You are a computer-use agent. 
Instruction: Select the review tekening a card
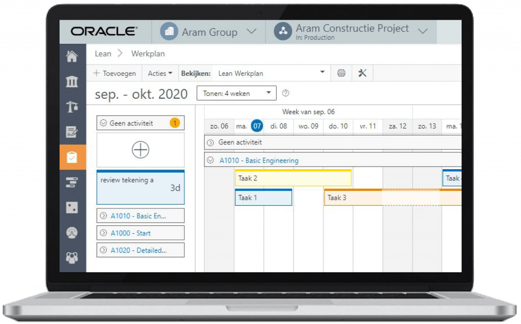pyautogui.click(x=140, y=187)
